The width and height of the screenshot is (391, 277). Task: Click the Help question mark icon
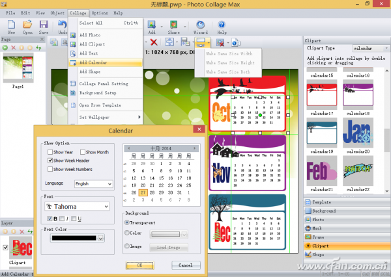coord(222,25)
